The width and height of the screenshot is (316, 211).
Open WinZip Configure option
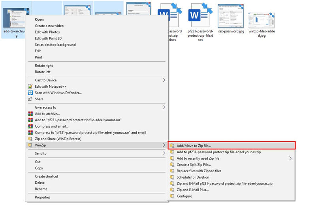click(184, 196)
